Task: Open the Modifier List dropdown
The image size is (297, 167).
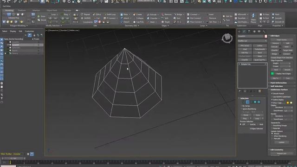Action: (252, 41)
